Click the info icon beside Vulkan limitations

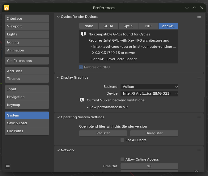point(82,100)
